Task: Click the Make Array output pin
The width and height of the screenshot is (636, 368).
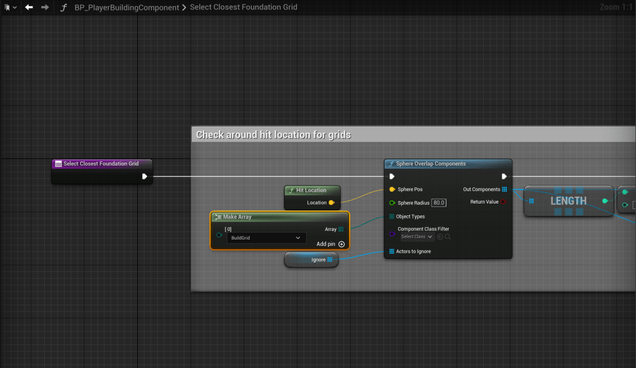Action: 341,229
